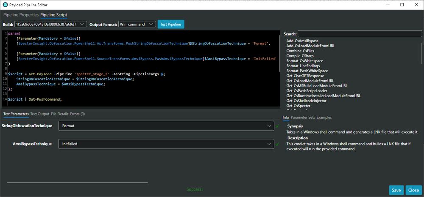Maximize the Payload Pipeline Editor window
This screenshot has height=197, width=424.
coord(402,5)
